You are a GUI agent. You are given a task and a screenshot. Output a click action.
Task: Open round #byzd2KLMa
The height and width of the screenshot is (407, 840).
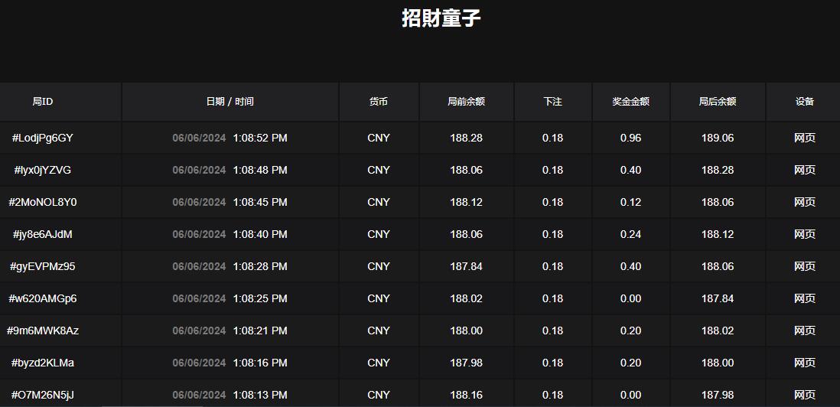(x=43, y=363)
